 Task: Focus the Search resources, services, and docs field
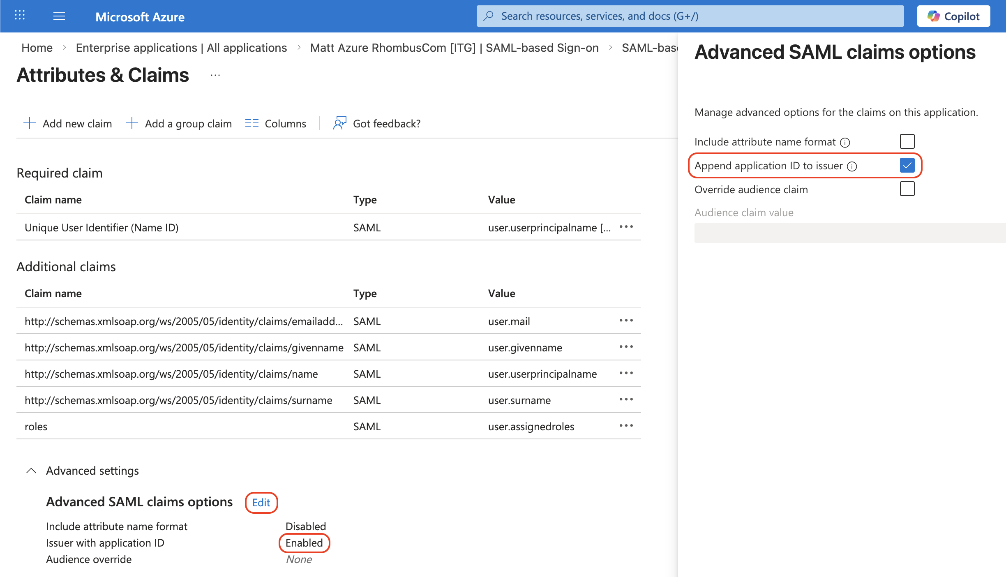[x=690, y=16]
